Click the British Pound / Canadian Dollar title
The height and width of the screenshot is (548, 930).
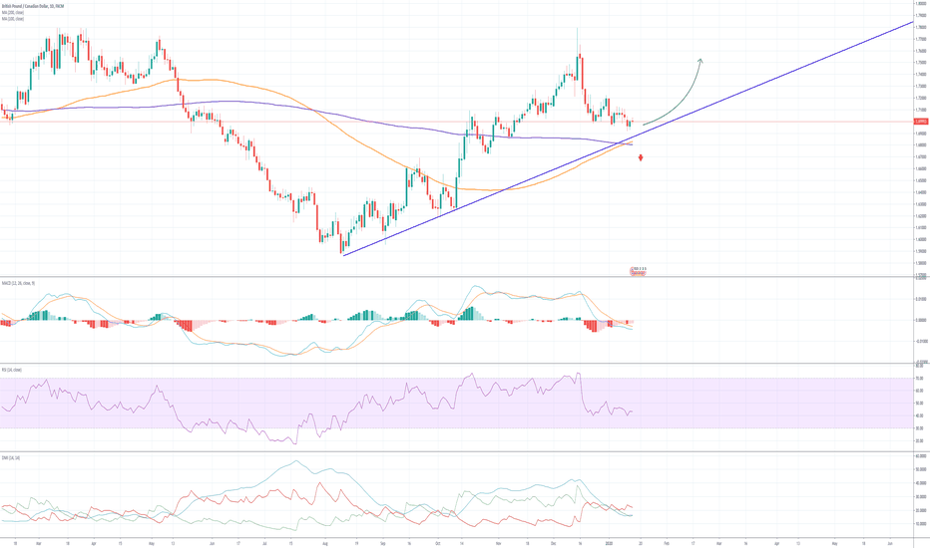(x=35, y=4)
